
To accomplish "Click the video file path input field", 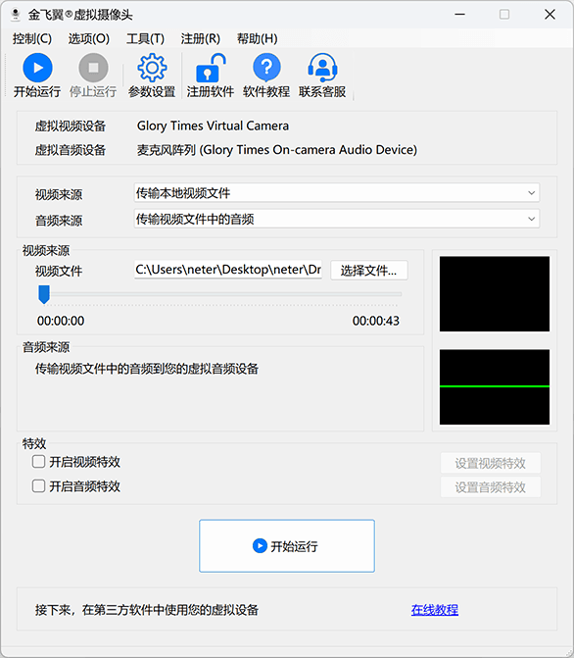I will [x=228, y=270].
